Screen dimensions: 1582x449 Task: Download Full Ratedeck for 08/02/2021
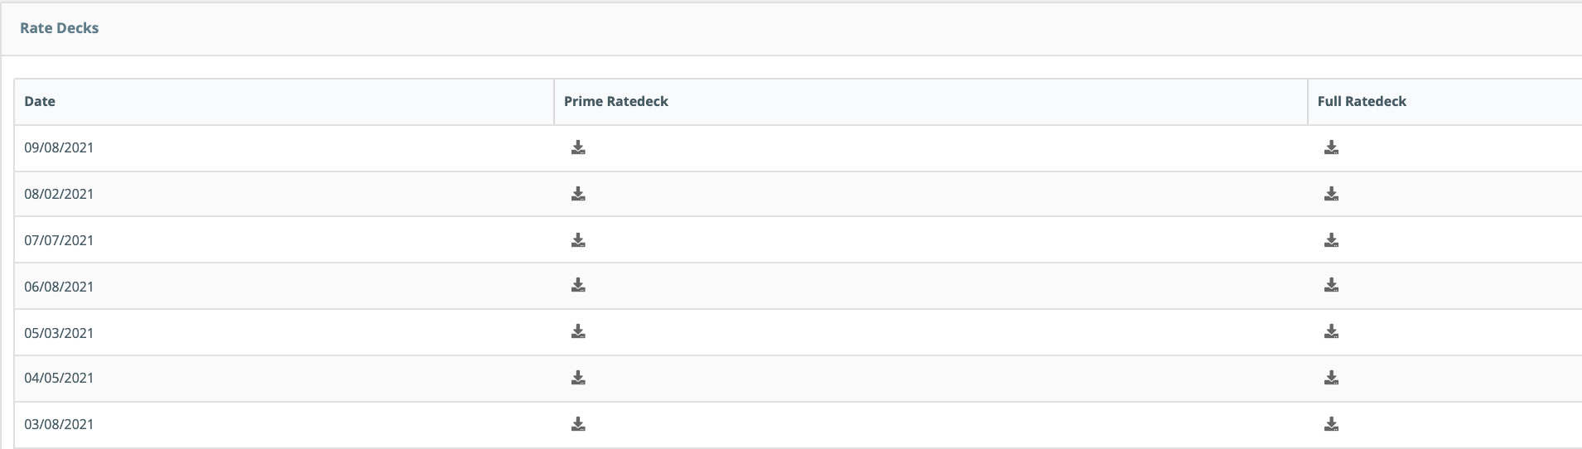point(1331,194)
